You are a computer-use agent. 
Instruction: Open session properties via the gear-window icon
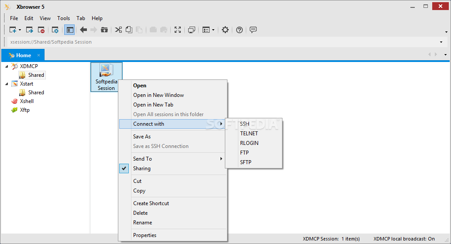[55, 30]
